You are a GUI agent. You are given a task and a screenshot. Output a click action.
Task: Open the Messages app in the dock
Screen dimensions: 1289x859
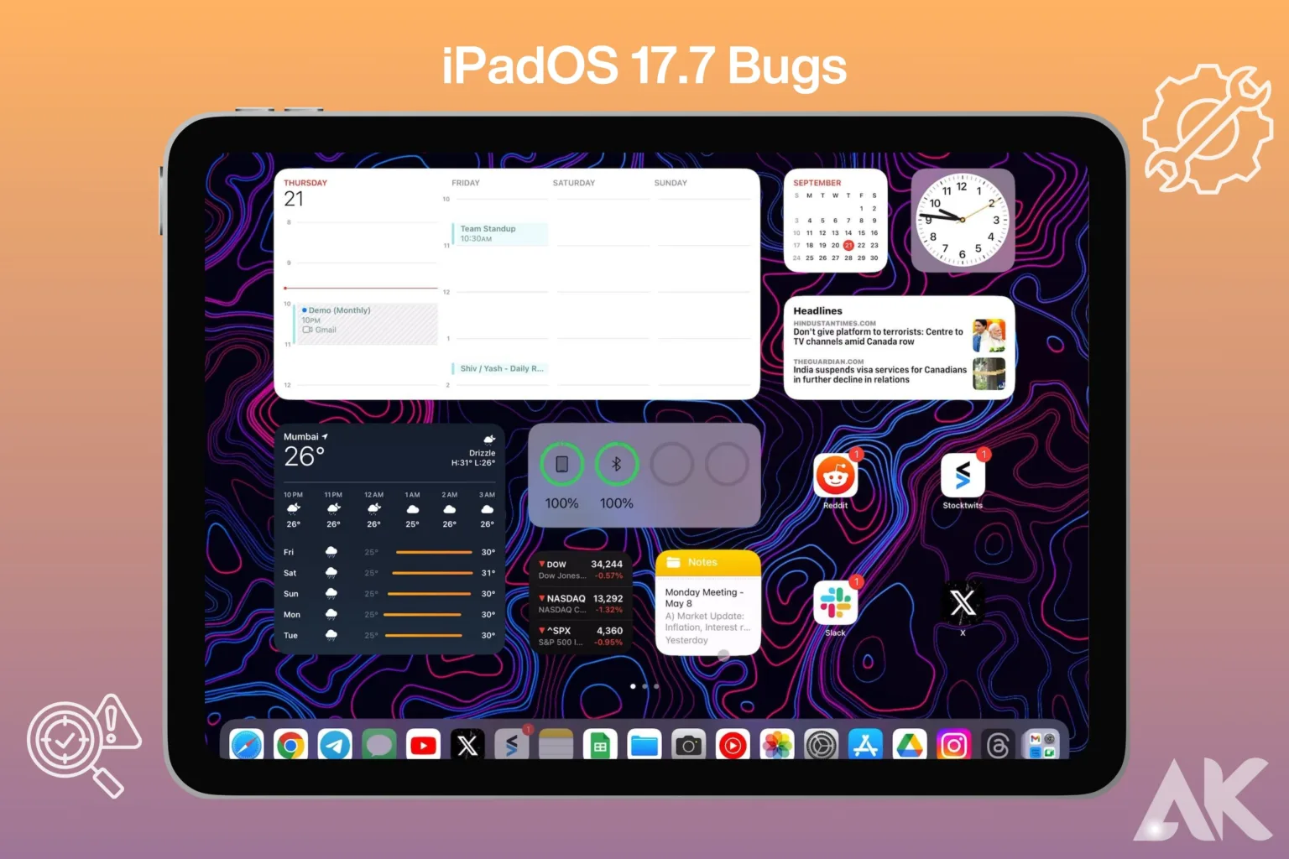(379, 745)
